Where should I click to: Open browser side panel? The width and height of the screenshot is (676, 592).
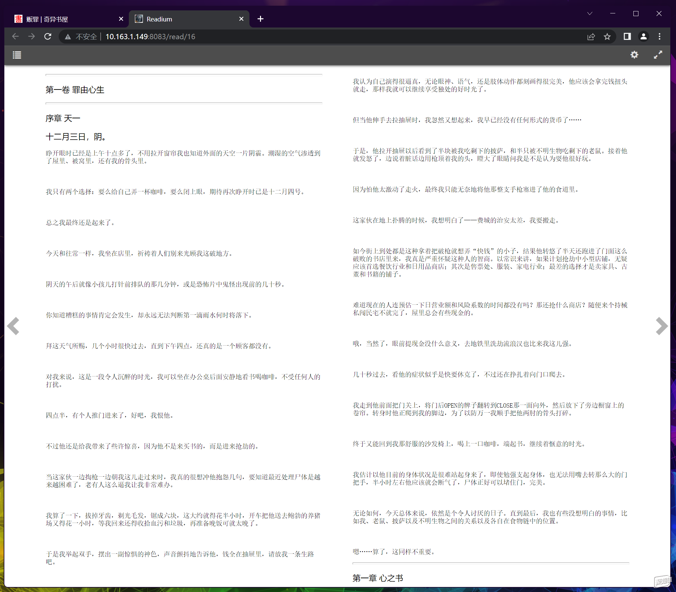coord(627,37)
